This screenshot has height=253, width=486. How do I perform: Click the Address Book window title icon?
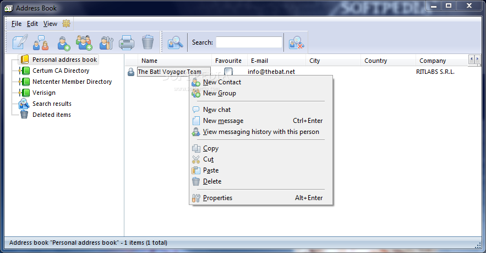click(9, 8)
